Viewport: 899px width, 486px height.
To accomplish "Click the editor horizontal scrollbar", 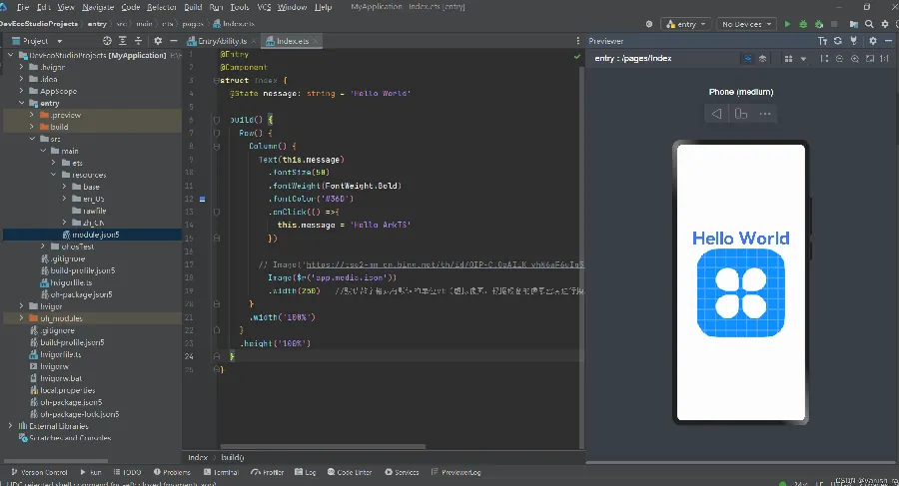I will 323,446.
